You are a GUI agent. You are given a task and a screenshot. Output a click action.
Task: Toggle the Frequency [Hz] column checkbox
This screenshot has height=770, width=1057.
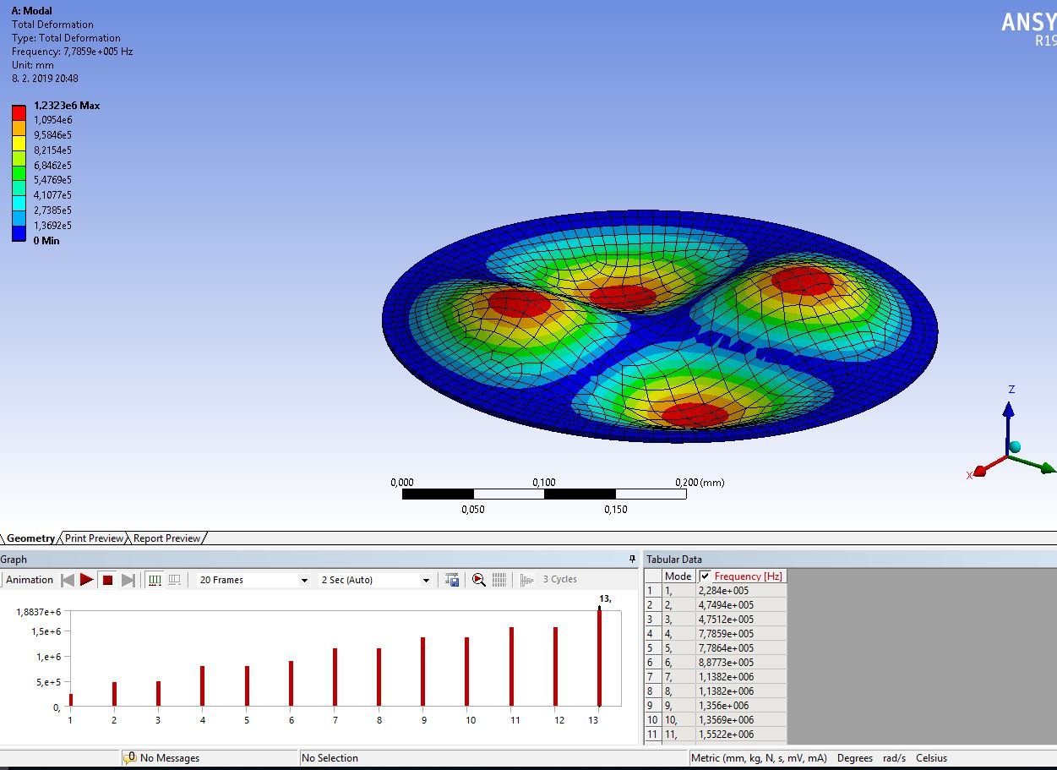click(x=706, y=576)
